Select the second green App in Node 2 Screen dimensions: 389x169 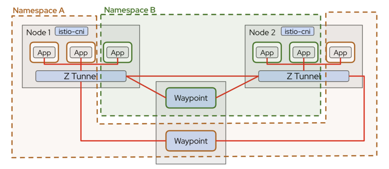(303, 52)
